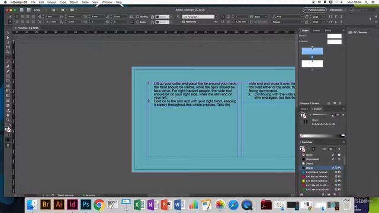Select page 2 thumbnail in Pages panel

click(312, 64)
